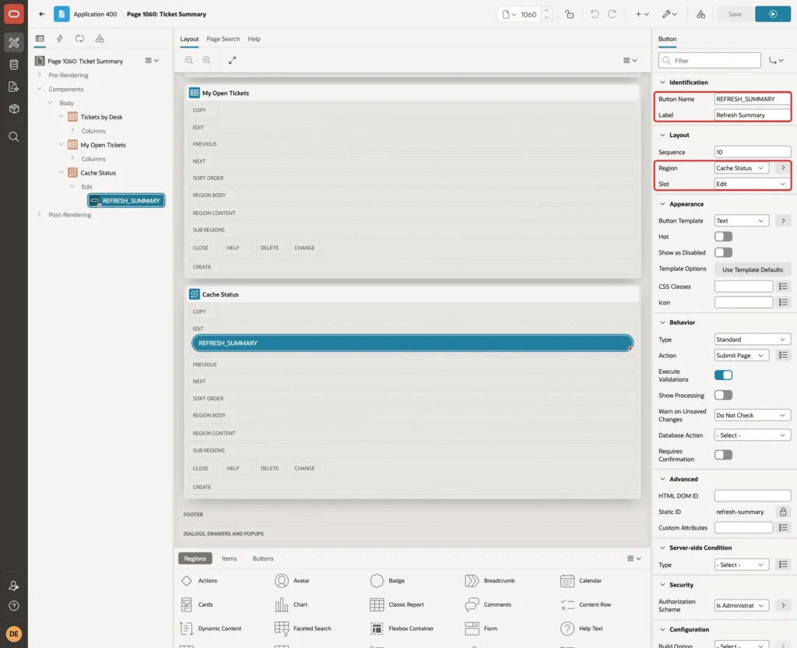Open Action dropdown set to Submit Page
Screen dimensions: 797x648
[x=741, y=355]
